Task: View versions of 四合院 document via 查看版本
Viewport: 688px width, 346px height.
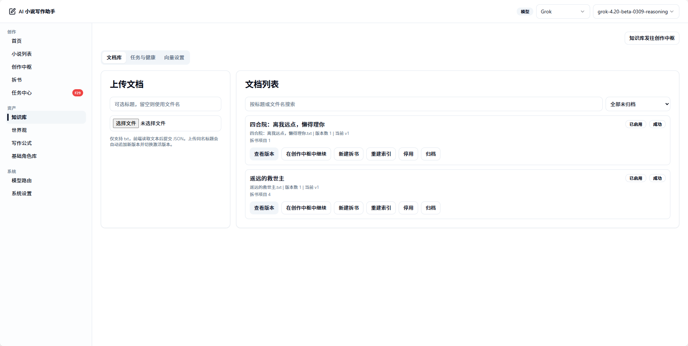Action: click(264, 154)
